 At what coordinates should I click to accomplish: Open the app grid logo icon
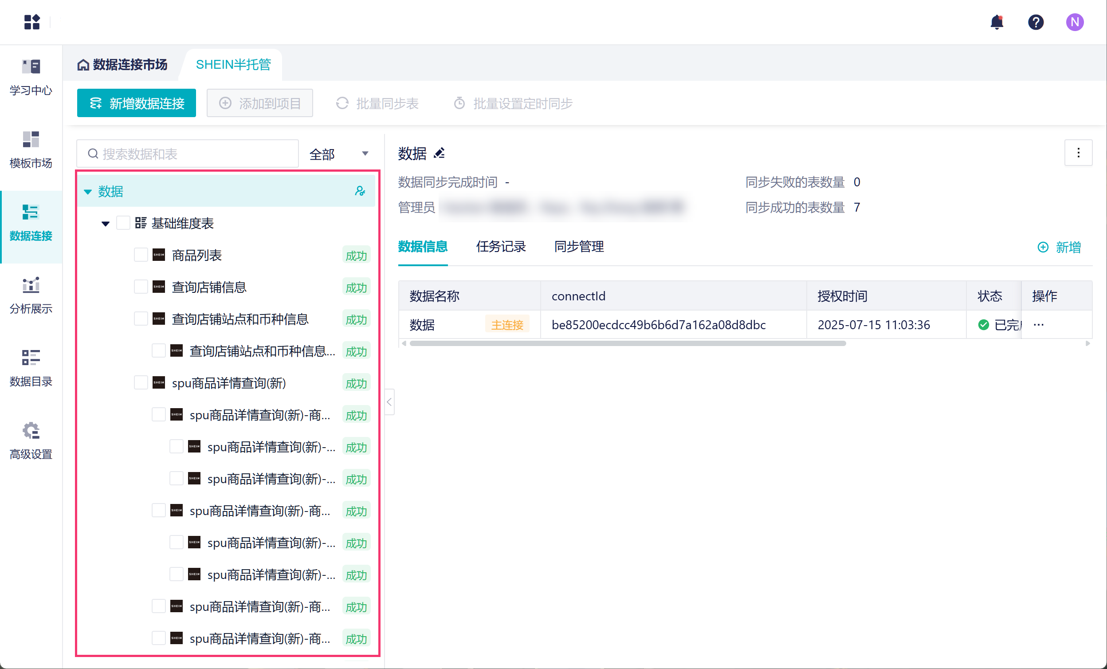click(x=32, y=22)
